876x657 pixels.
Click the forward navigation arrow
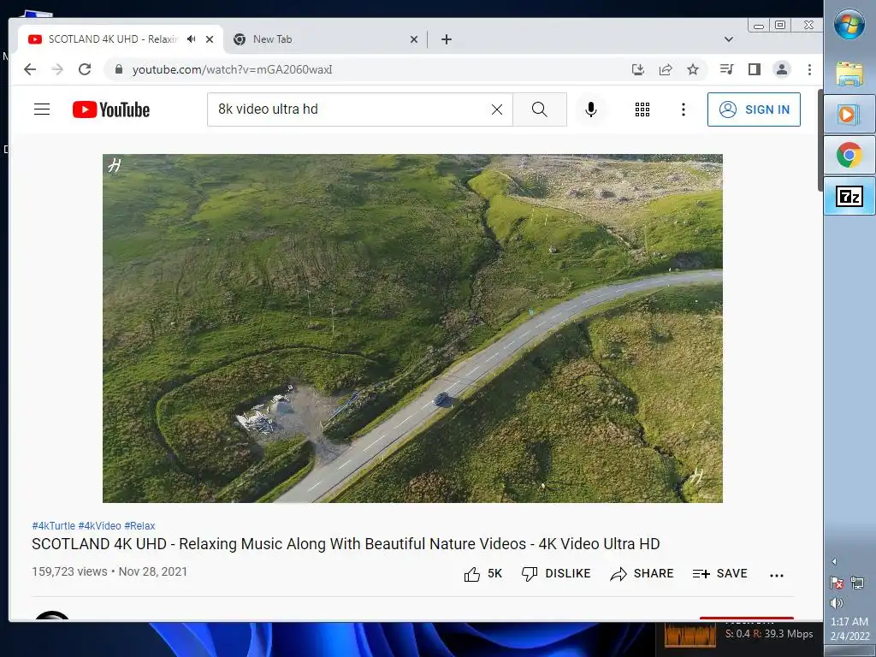(57, 69)
